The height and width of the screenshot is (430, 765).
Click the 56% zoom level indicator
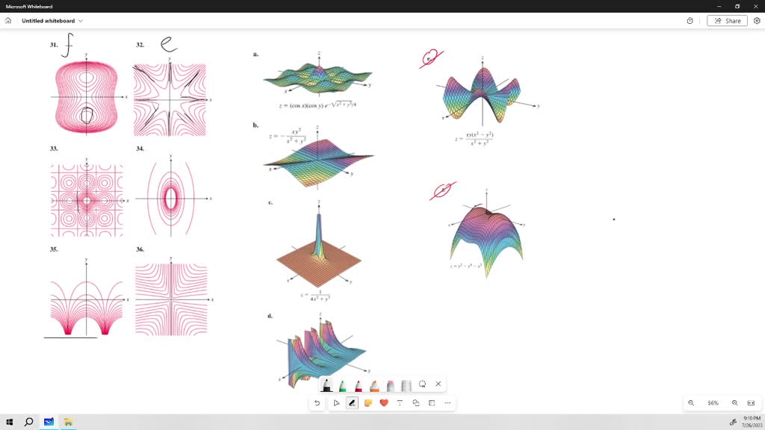pos(712,402)
